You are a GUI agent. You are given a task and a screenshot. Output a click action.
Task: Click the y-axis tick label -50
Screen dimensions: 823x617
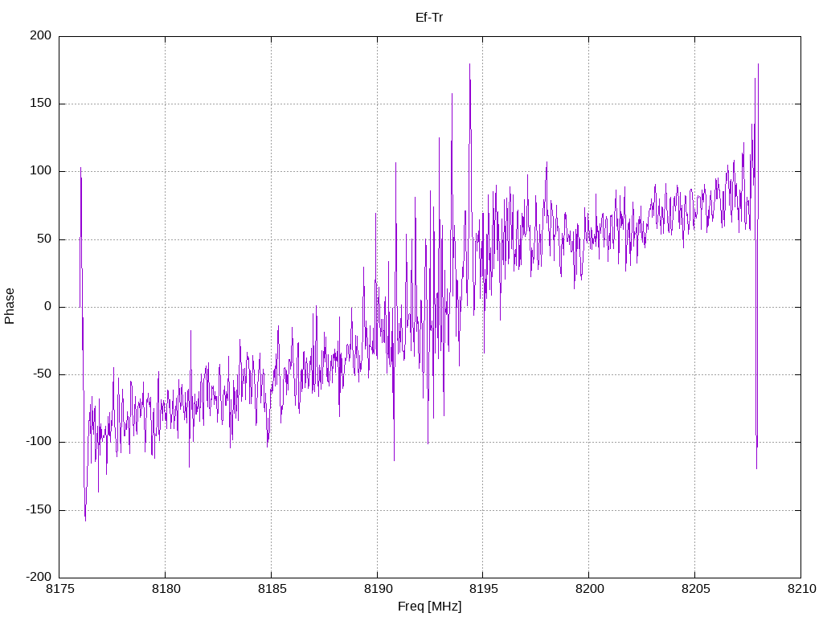(x=43, y=374)
